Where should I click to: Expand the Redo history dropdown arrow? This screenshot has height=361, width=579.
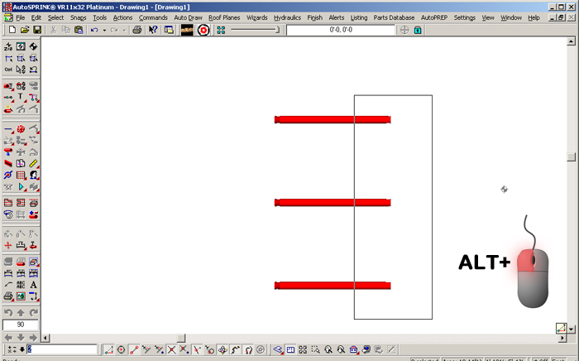(124, 30)
